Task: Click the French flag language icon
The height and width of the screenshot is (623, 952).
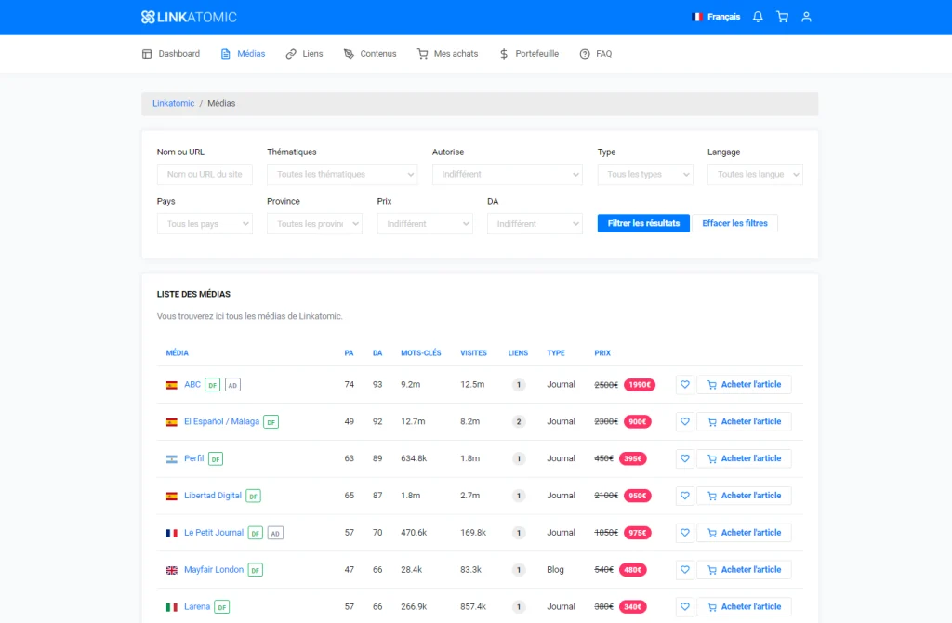Action: (x=697, y=17)
